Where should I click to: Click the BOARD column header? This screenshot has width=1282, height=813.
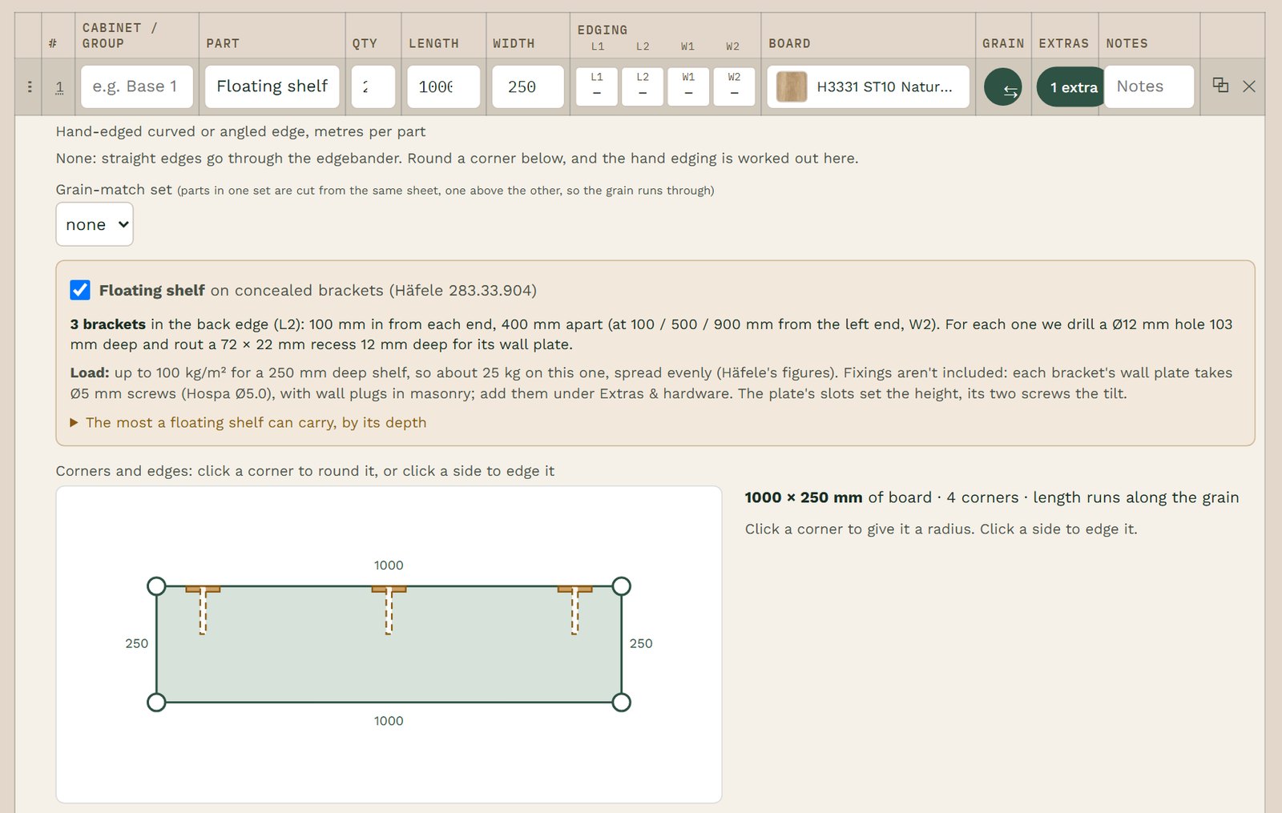789,44
